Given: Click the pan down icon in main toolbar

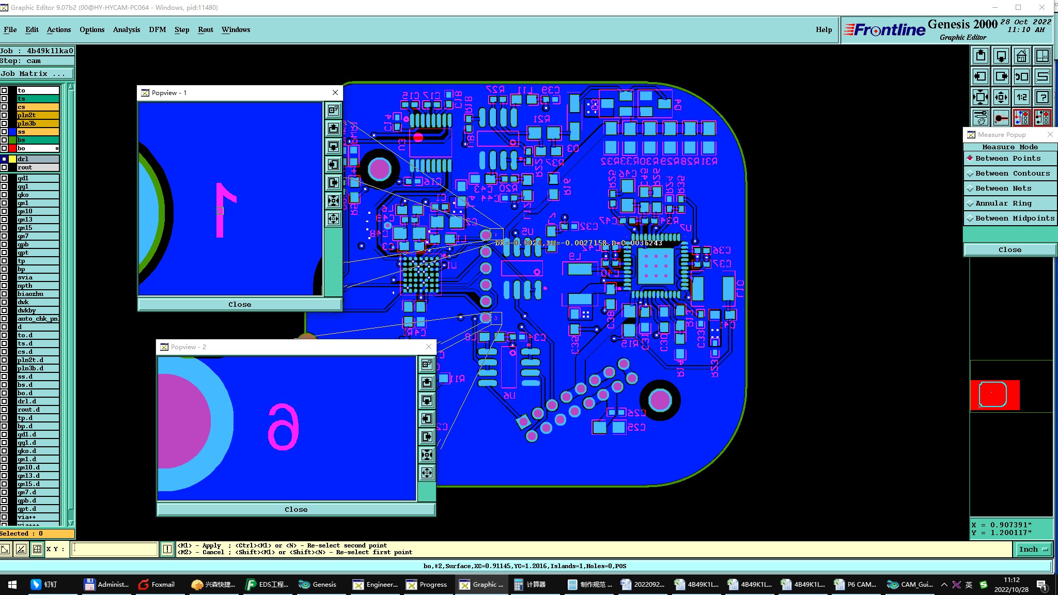Looking at the screenshot, I should tap(1001, 56).
